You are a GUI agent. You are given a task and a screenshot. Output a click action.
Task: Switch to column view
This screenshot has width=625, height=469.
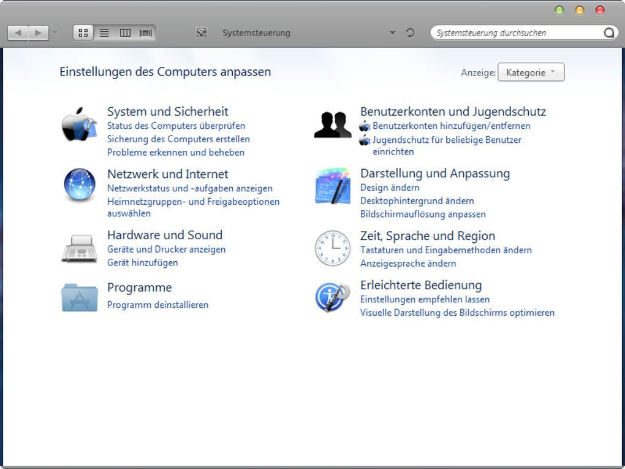pos(125,32)
